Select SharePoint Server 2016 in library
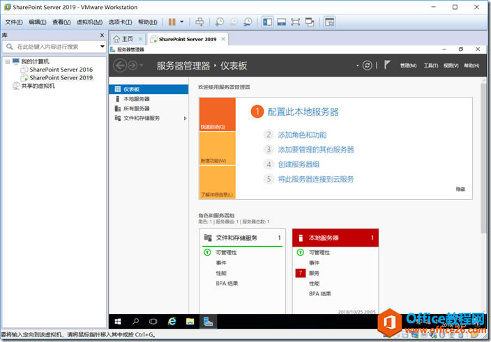 pyautogui.click(x=61, y=70)
